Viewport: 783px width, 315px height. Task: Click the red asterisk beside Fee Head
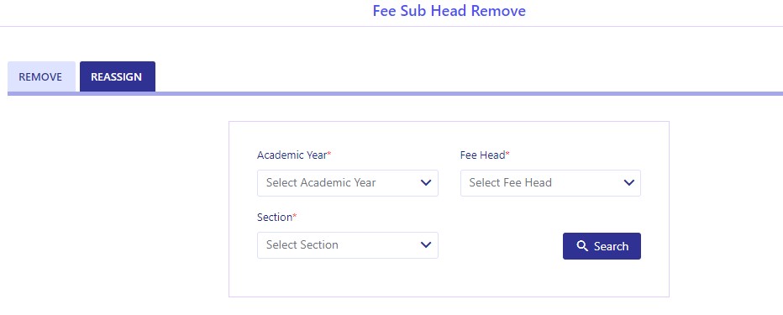507,154
